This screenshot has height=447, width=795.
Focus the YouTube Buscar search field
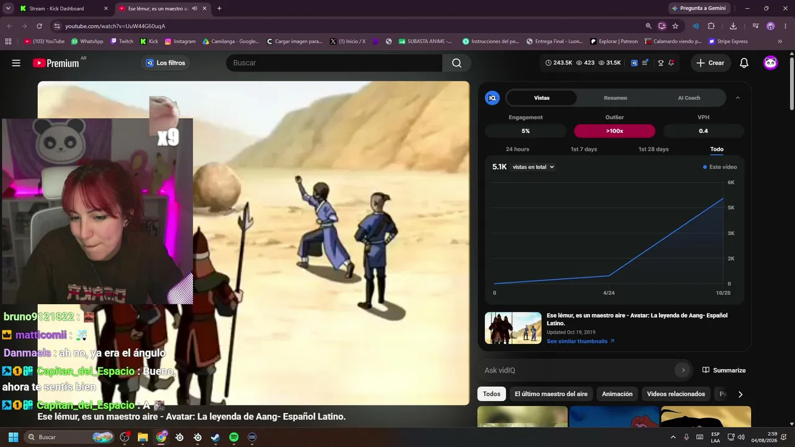click(x=334, y=63)
